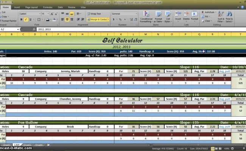Open the number format General dropdown
Image resolution: width=246 pixels, height=151 pixels.
tap(136, 14)
